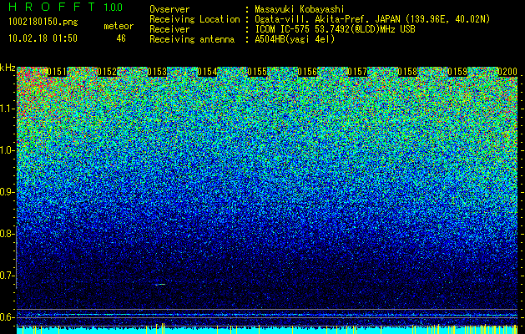Click the HROFFT title text

pos(52,7)
